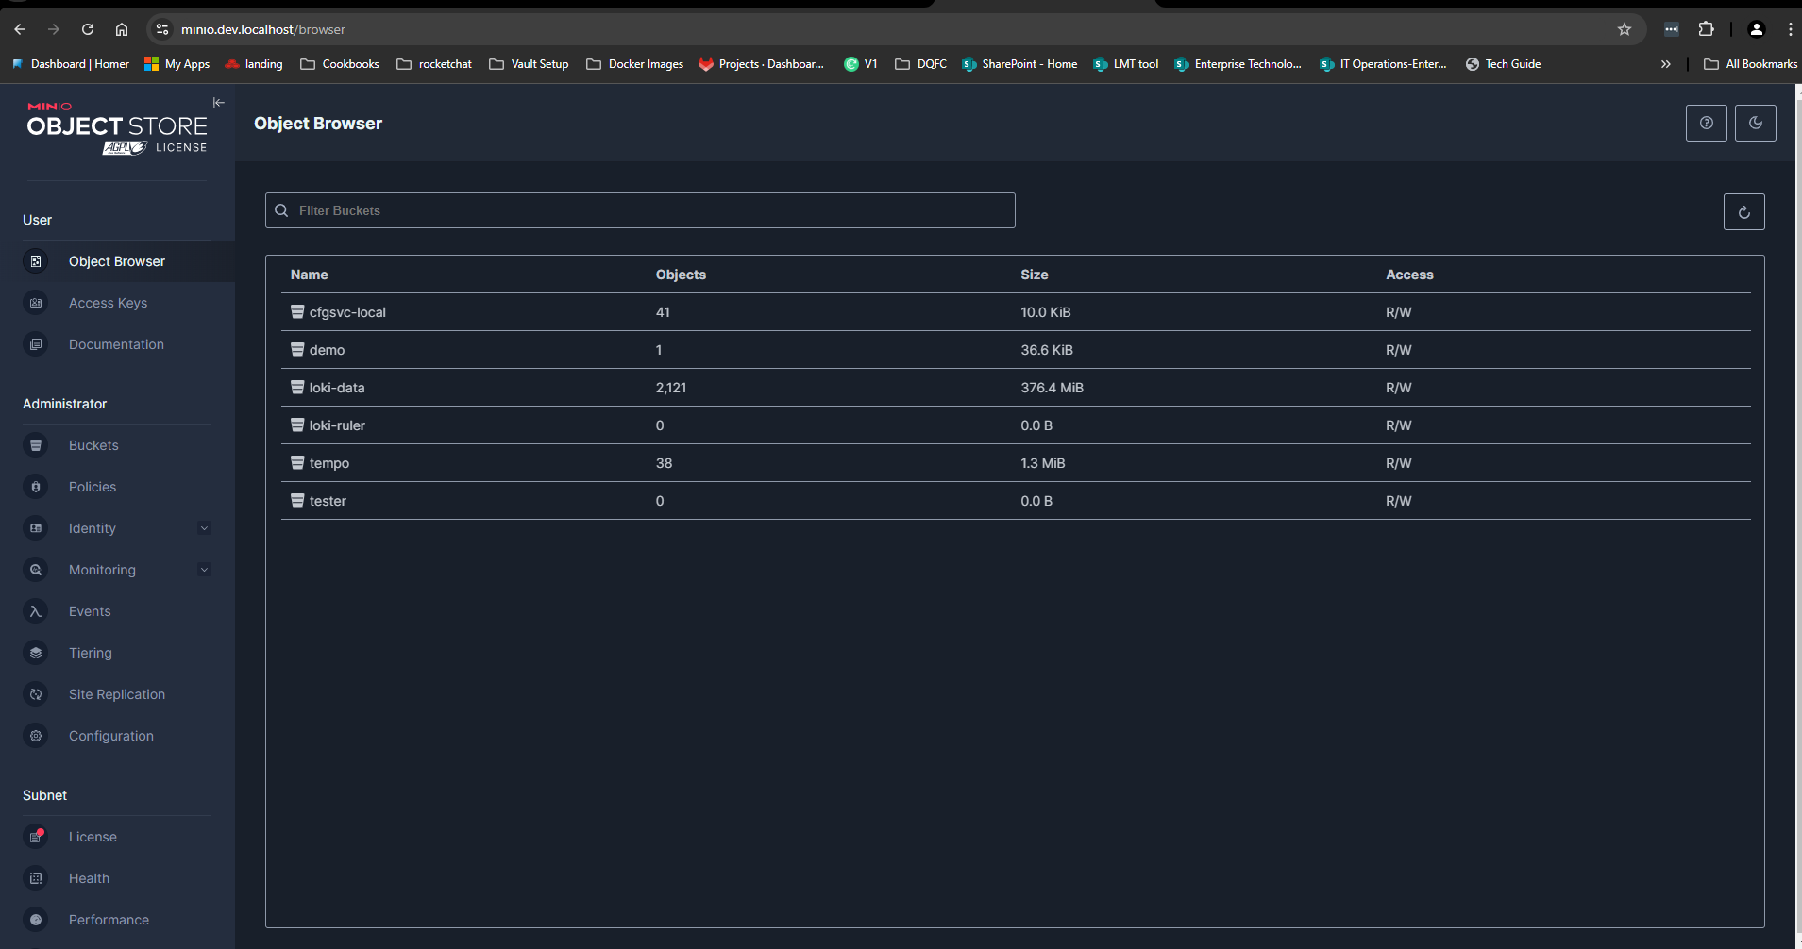Image resolution: width=1802 pixels, height=949 pixels.
Task: Show more bookmarks via double chevron
Action: click(1665, 64)
